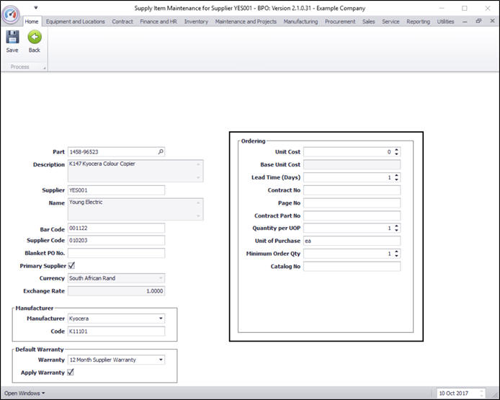Toggle the Apply Warranty checkbox
Viewport: 500px width, 400px height.
point(71,372)
